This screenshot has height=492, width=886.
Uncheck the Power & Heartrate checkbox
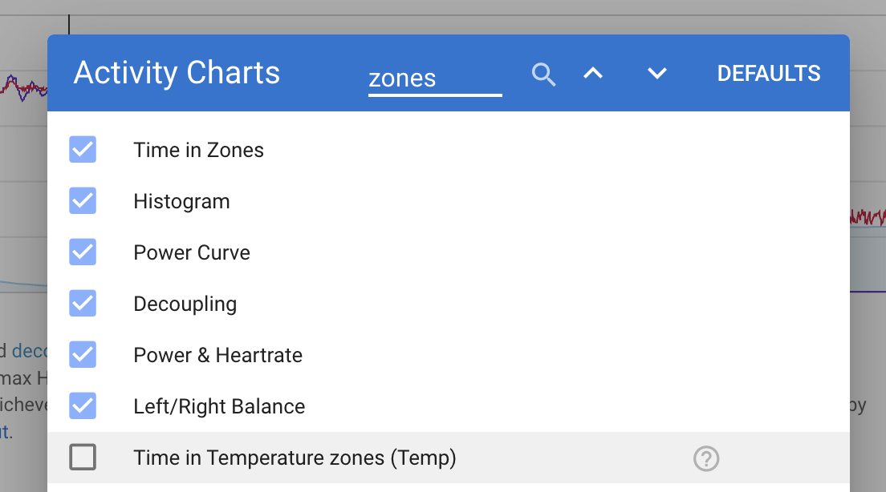pyautogui.click(x=83, y=355)
